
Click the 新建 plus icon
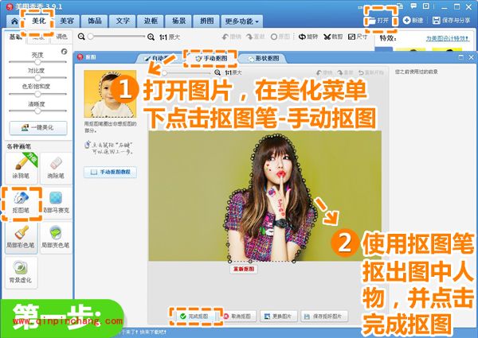[406, 21]
